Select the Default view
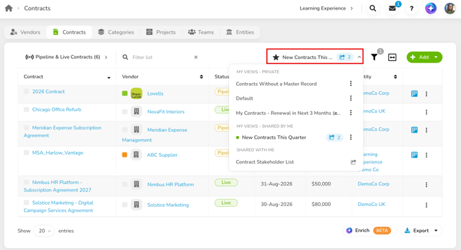Viewport: 461px width, 250px height. pos(244,98)
